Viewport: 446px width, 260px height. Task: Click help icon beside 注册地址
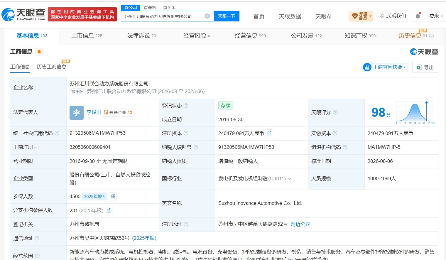(x=186, y=224)
